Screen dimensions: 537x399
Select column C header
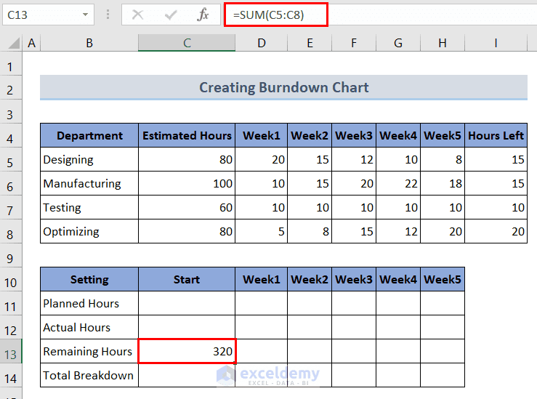(x=187, y=43)
